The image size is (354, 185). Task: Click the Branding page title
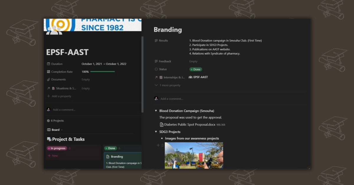click(168, 30)
